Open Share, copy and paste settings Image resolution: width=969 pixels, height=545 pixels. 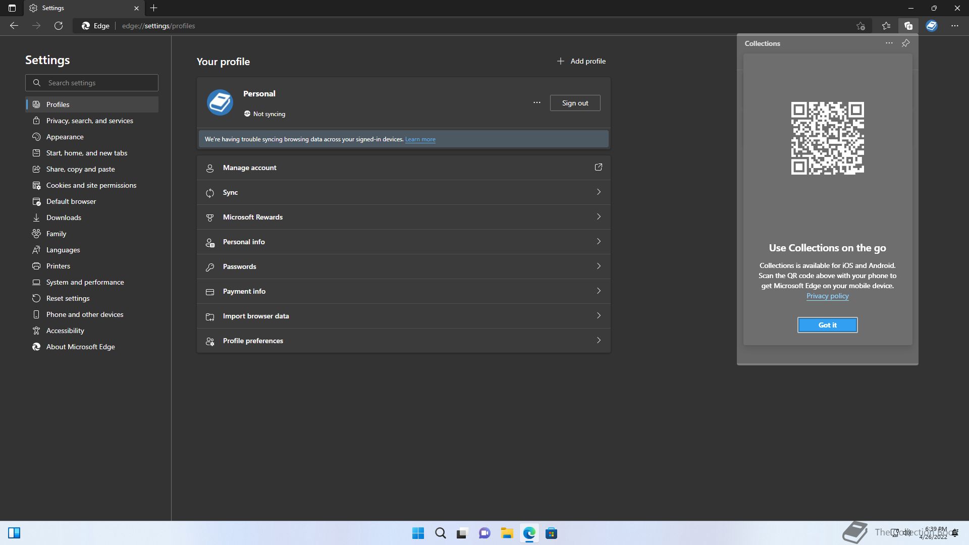92,169
